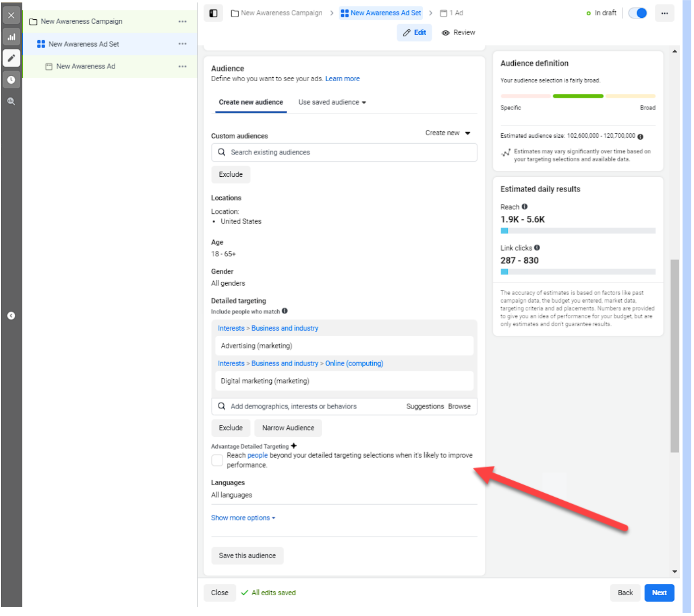Select the Create new audience tab
The width and height of the screenshot is (694, 616).
click(x=251, y=103)
